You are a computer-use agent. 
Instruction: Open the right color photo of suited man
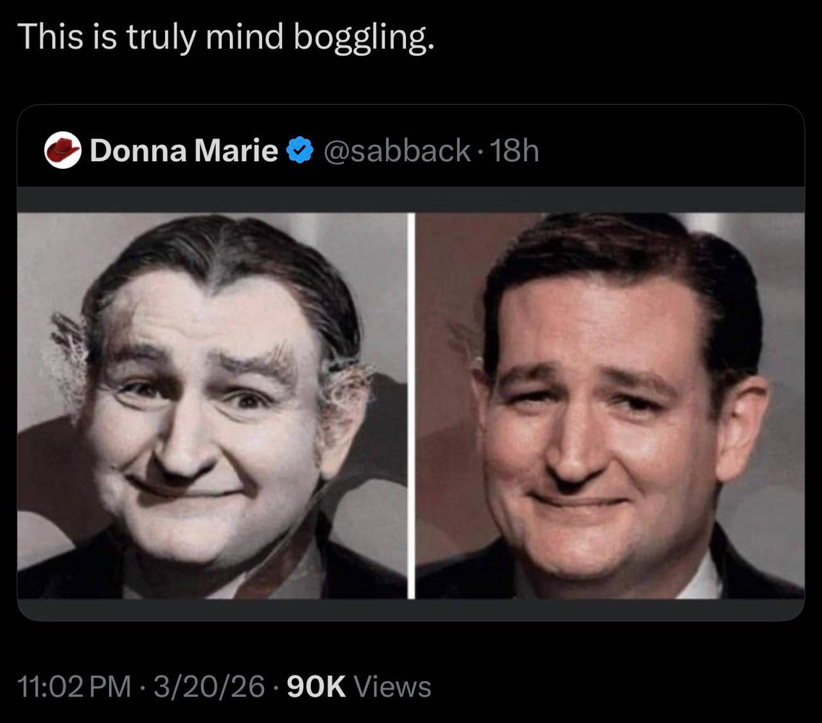click(610, 406)
